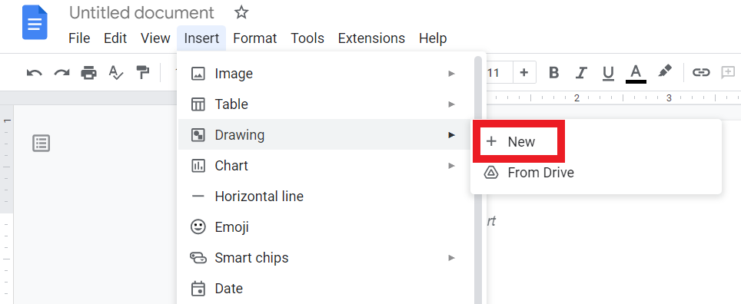741x304 pixels.
Task: Toggle Italic formatting
Action: click(581, 73)
